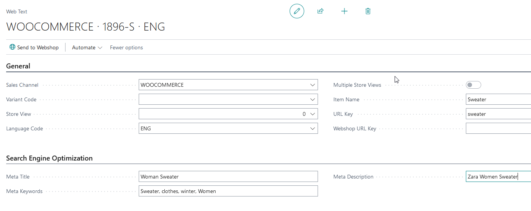Click the URL Key label

pos(343,114)
